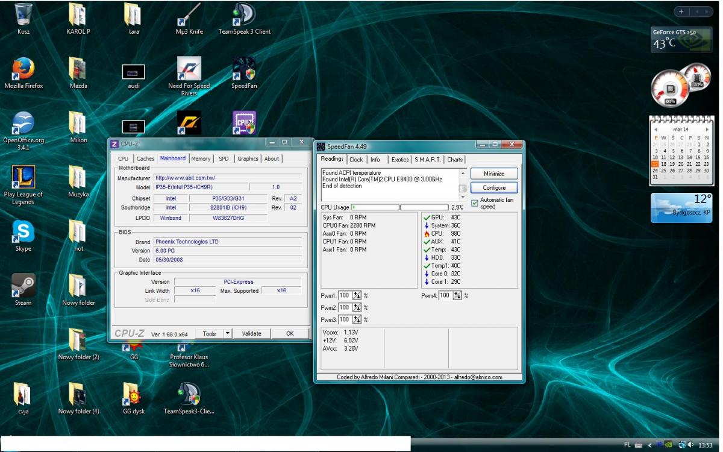Click the Pwm3 spinner arrows
This screenshot has width=723, height=452.
(x=357, y=319)
